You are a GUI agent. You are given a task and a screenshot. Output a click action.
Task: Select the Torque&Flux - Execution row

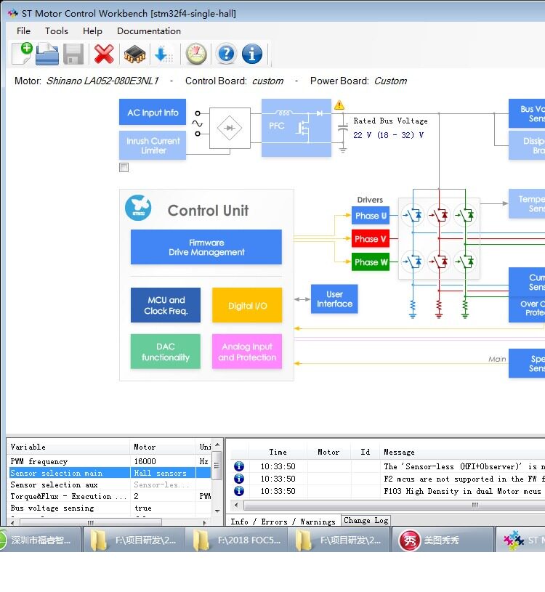(110, 496)
